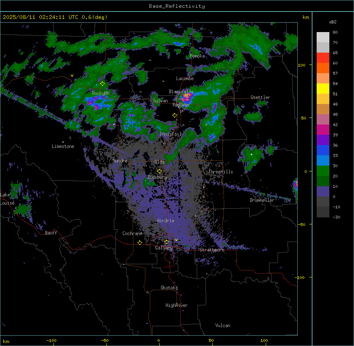Pick the magenta 39-42 dBZ legend swatch
This screenshot has width=354, height=346.
click(323, 129)
